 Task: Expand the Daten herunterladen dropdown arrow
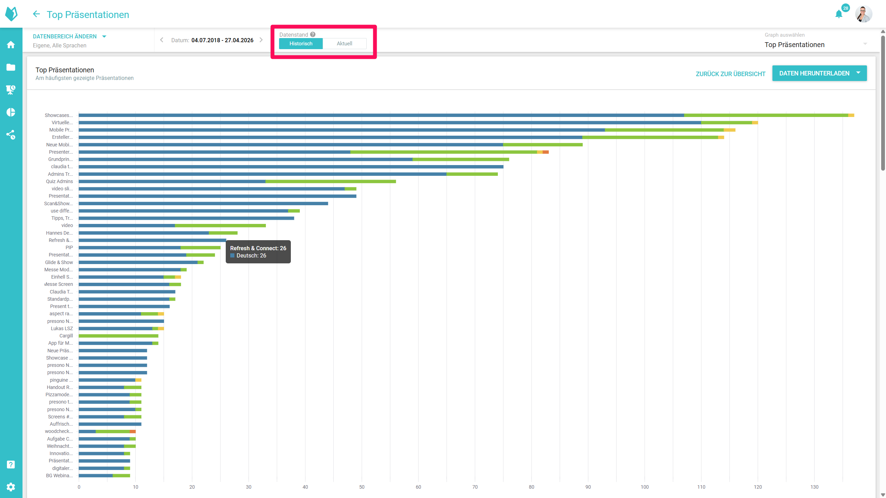click(x=858, y=73)
